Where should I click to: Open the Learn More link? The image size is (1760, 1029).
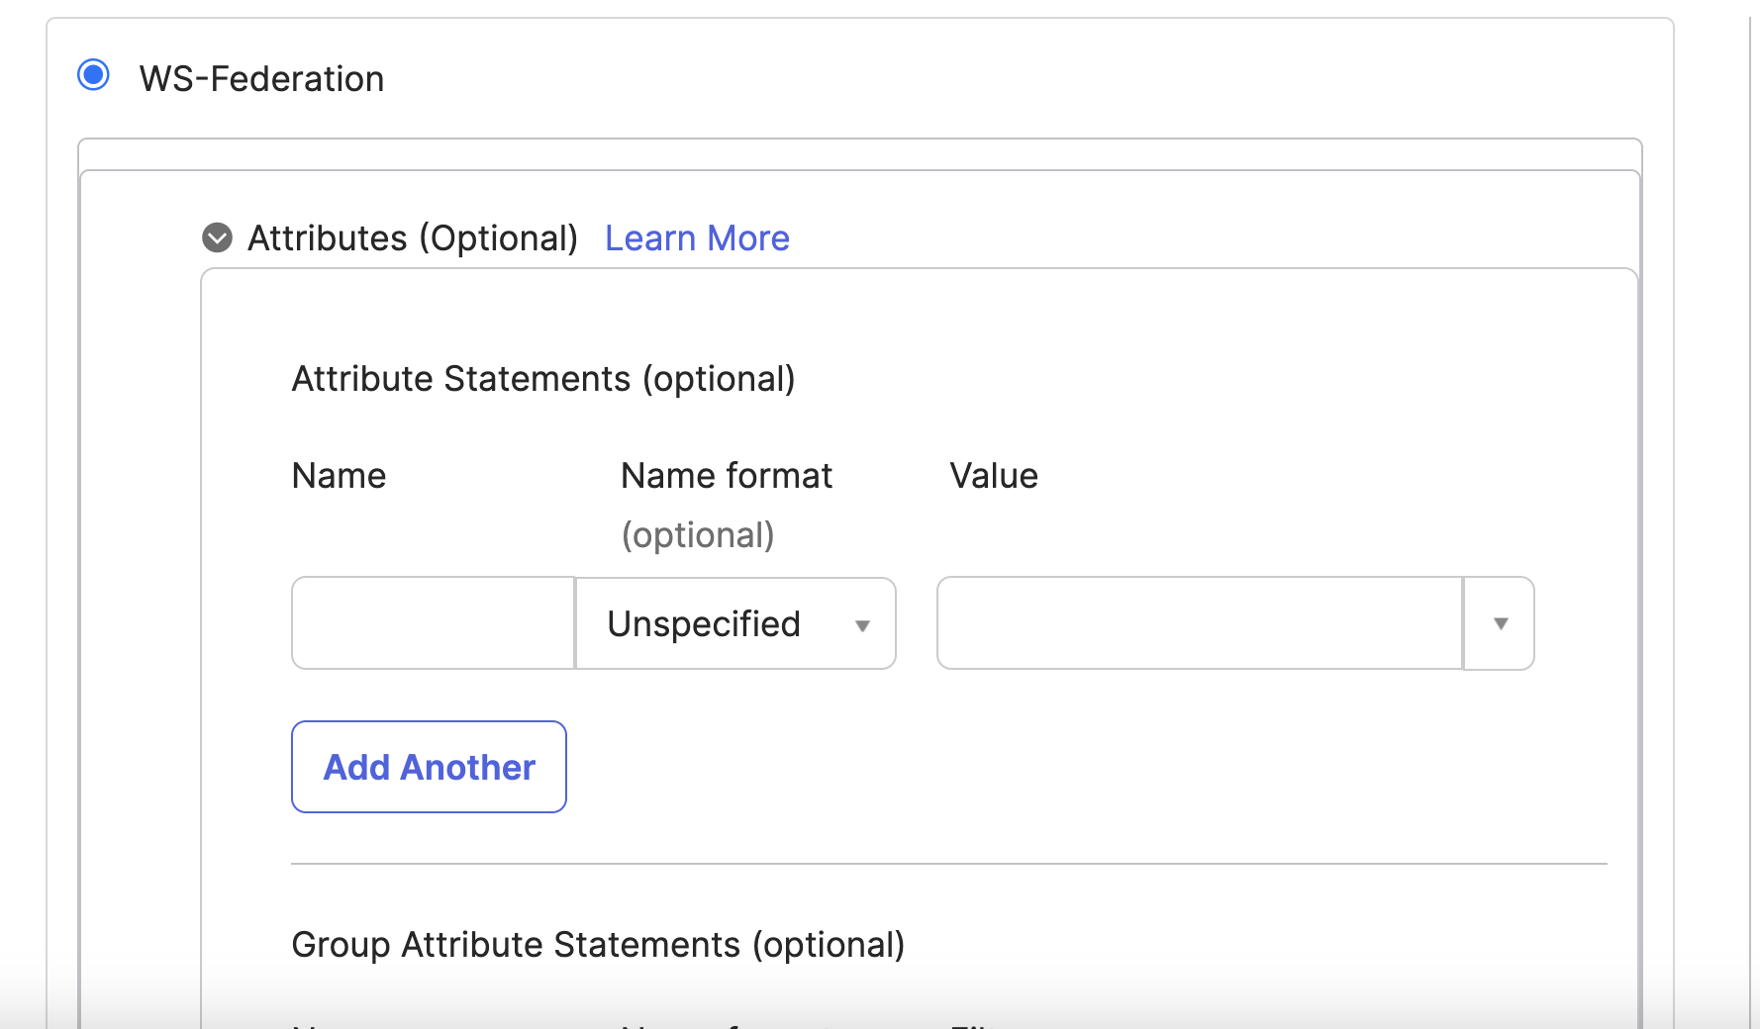point(697,238)
